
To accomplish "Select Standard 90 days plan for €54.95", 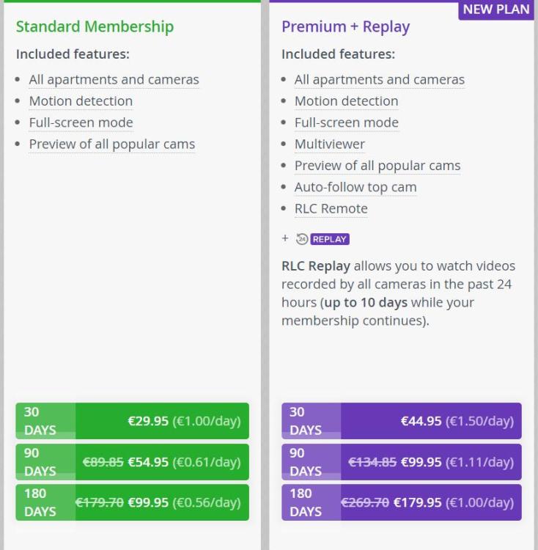I will click(132, 462).
